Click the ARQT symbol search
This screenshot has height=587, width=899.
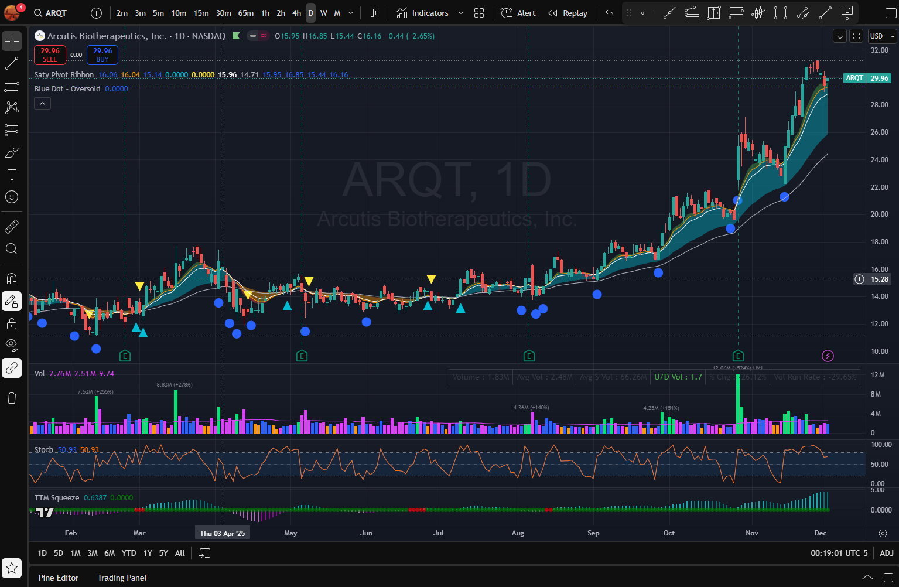(x=51, y=13)
